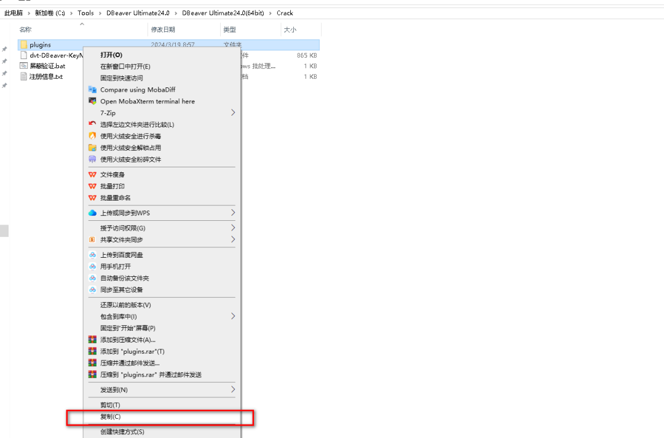This screenshot has width=664, height=438.
Task: Select the dvt-DBeaver-Key file name
Action: point(57,55)
